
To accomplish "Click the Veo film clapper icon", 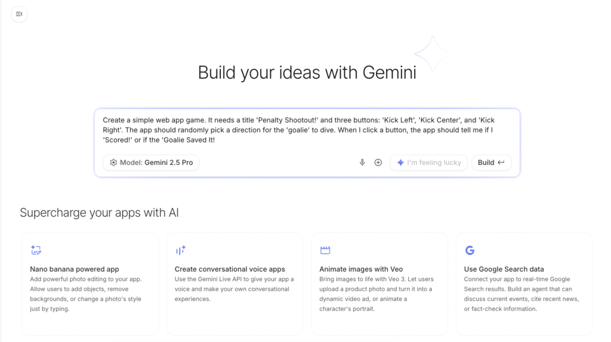I will [x=325, y=250].
